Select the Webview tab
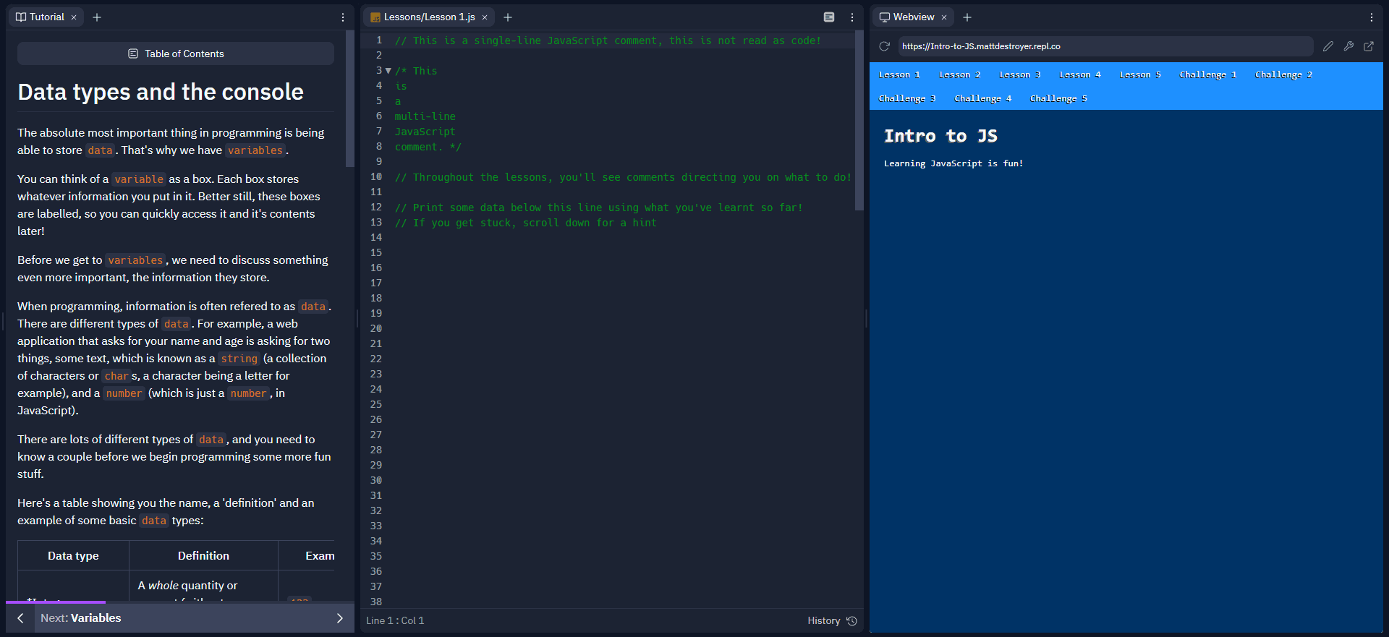The width and height of the screenshot is (1389, 637). click(913, 17)
